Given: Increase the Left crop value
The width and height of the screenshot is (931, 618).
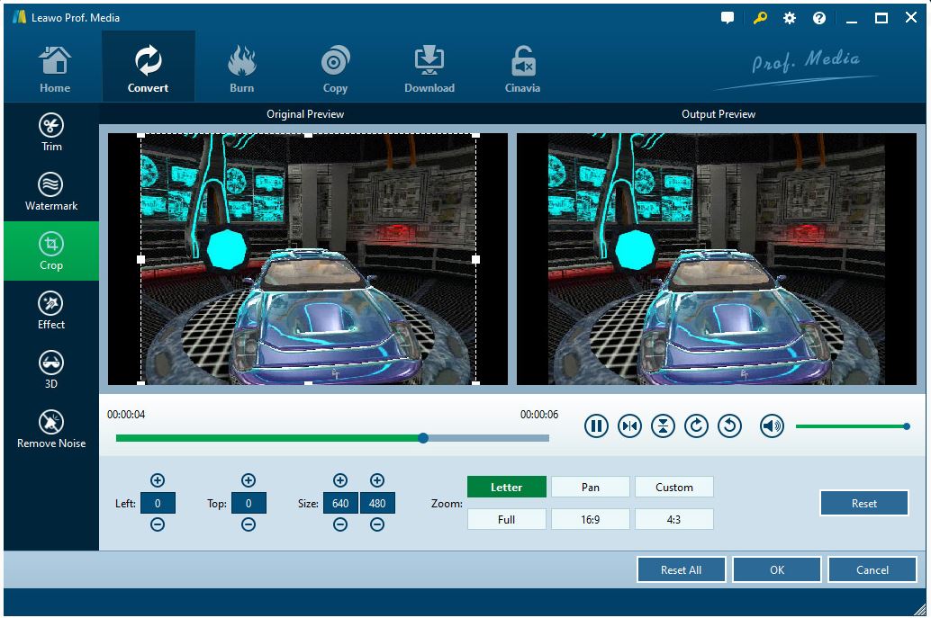Looking at the screenshot, I should click(x=158, y=480).
